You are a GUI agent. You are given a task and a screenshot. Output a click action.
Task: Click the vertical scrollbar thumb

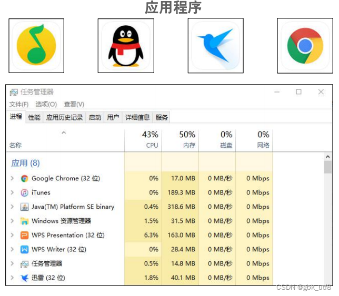point(328,167)
